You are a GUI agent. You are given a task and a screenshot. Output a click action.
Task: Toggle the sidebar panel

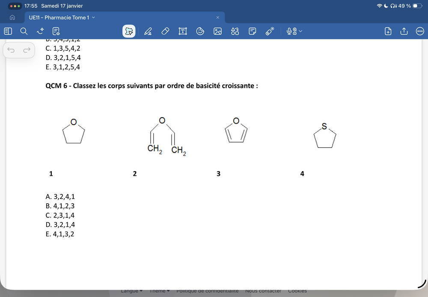coord(8,31)
